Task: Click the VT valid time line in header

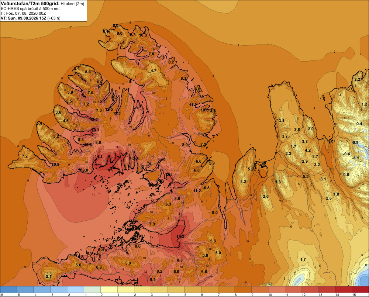Action: [x=31, y=18]
